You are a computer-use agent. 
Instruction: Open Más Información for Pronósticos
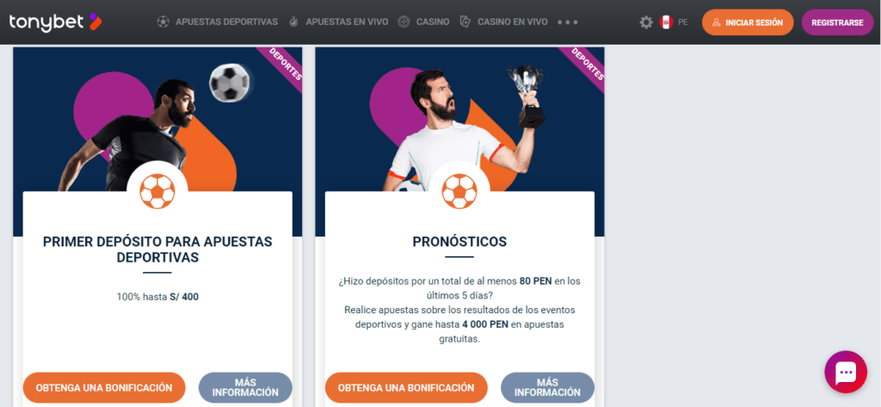coord(547,388)
